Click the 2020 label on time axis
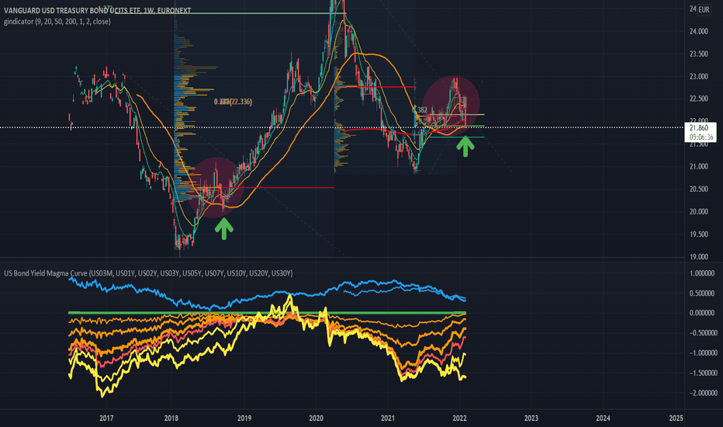Screen dimensions: 723x427 [316, 418]
